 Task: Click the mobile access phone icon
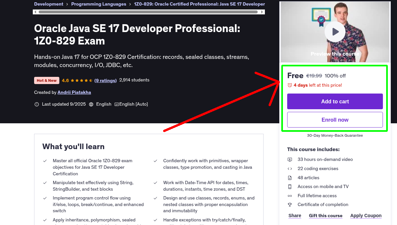290,187
